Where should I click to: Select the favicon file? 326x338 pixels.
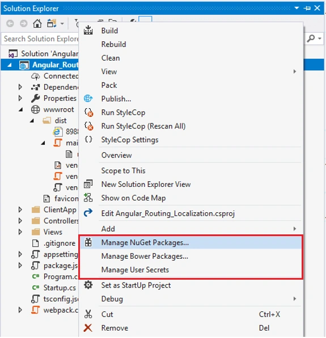click(66, 199)
